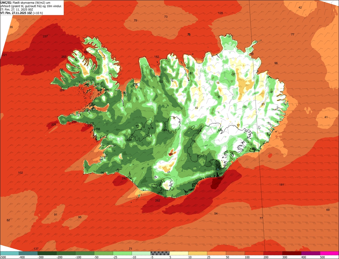Click the map value 168 in the central highlands

(170, 154)
